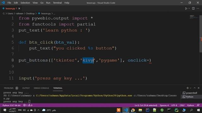202x113 pixels.
Task: Select the Terminal panel tab
Action: pyautogui.click(x=58, y=88)
